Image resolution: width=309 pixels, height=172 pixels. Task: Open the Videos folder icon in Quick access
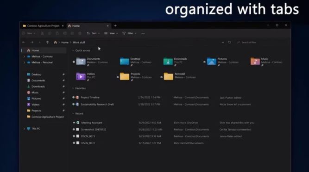click(x=81, y=76)
